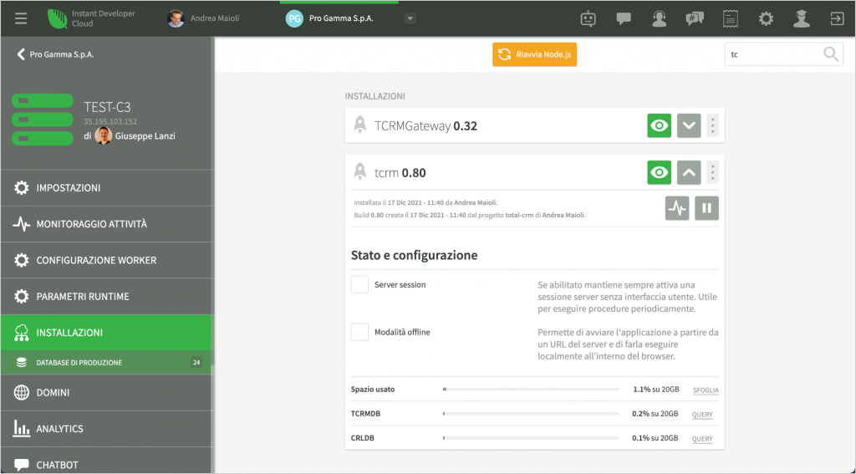Expand the TCRMGateway 0.32 installation

click(689, 125)
